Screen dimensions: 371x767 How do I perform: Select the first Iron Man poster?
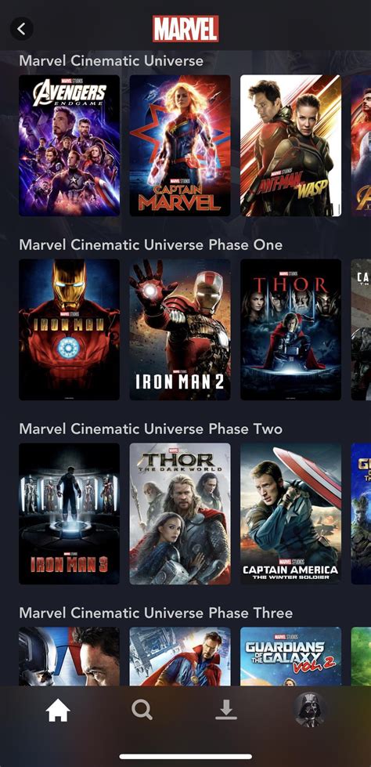[x=70, y=330]
